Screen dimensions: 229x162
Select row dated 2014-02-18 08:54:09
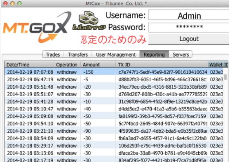114,138
